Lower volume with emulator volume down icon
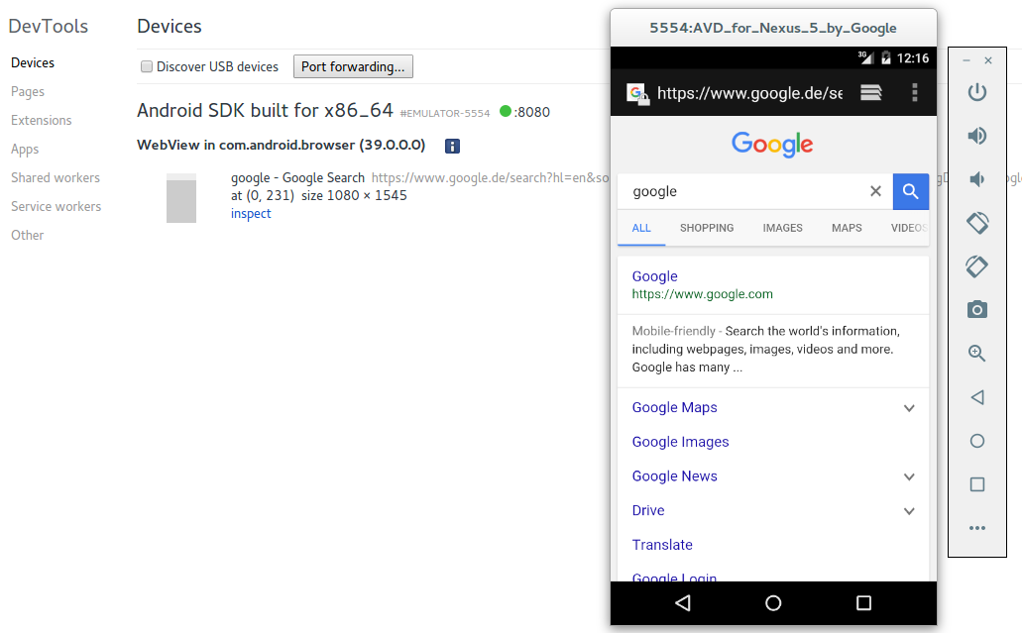The width and height of the screenshot is (1022, 633). point(977,179)
